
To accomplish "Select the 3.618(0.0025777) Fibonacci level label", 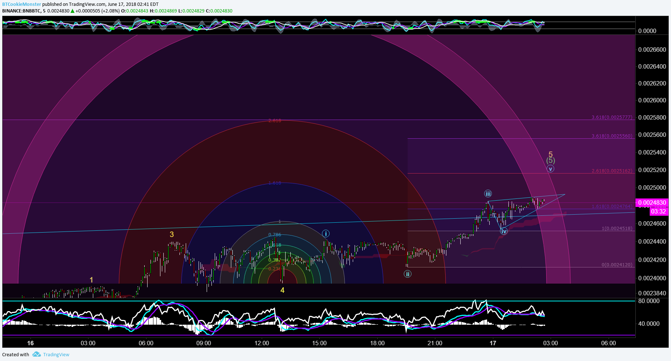I will (612, 117).
